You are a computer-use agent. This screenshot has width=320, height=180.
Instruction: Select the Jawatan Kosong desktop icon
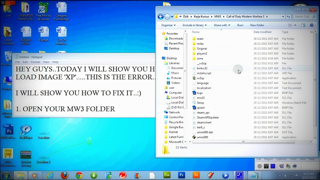(26, 158)
